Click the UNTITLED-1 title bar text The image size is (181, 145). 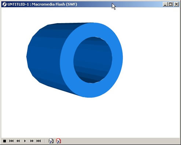(42, 4)
